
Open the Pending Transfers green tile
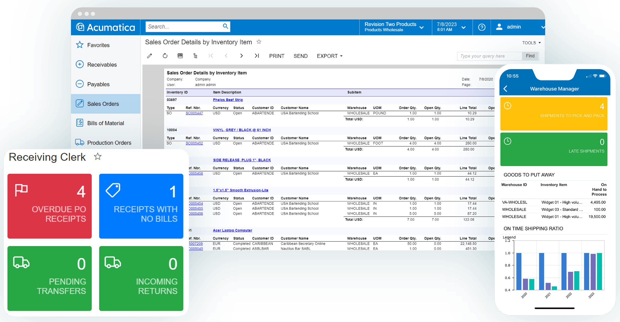pos(49,278)
